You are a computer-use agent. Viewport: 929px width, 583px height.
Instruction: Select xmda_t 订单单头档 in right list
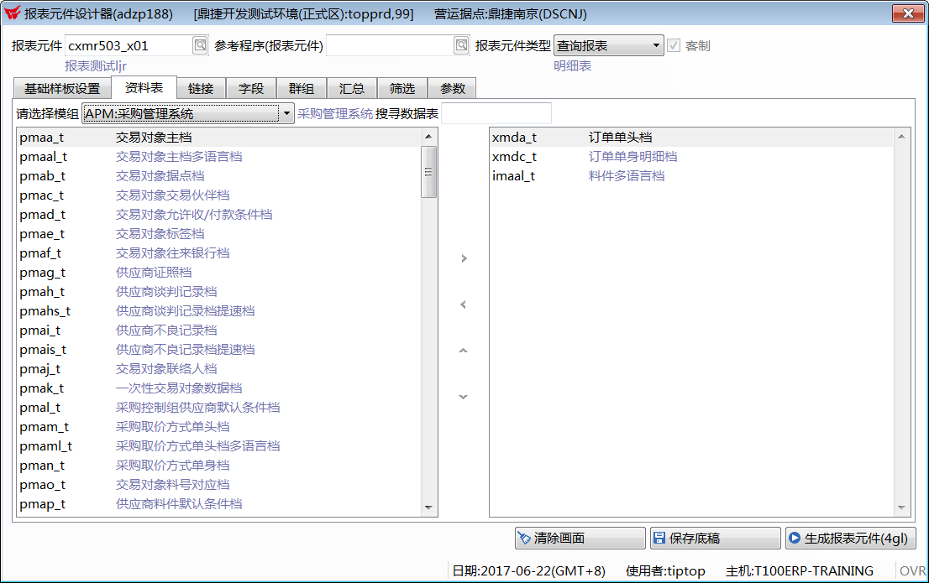pos(691,138)
